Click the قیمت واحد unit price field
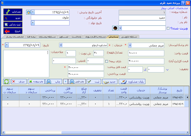 (x=146, y=53)
